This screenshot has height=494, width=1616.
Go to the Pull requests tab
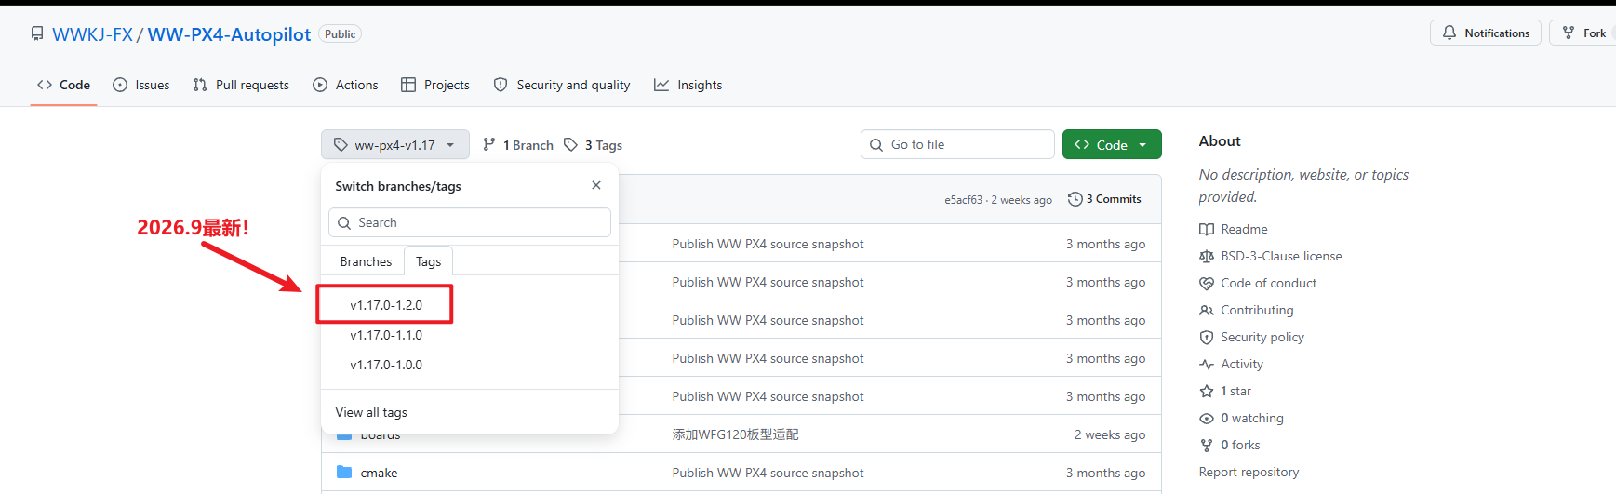241,85
